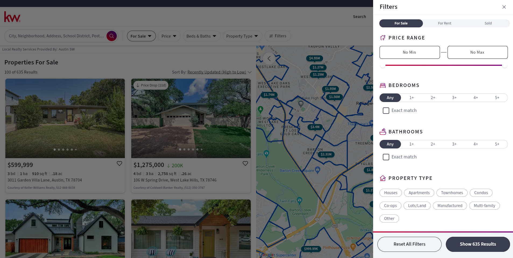Image resolution: width=513 pixels, height=258 pixels.
Task: Click the $1.56M map price marker
Action: (x=334, y=97)
